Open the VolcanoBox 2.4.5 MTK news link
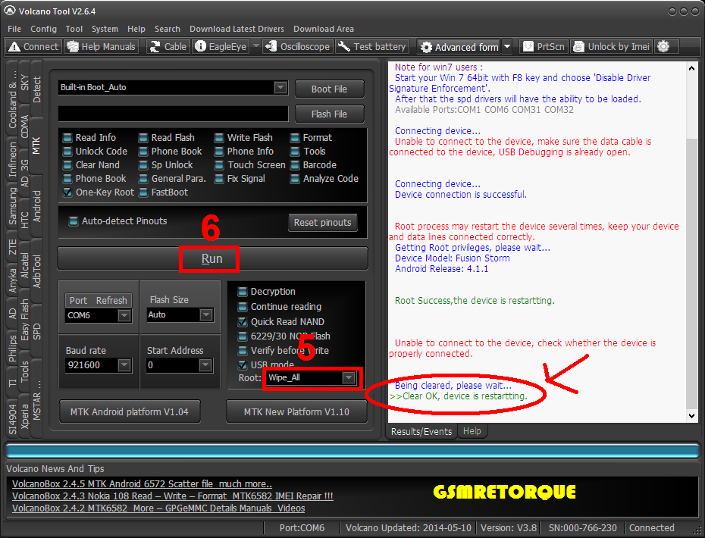Screen dimensions: 705x538 tap(142, 484)
